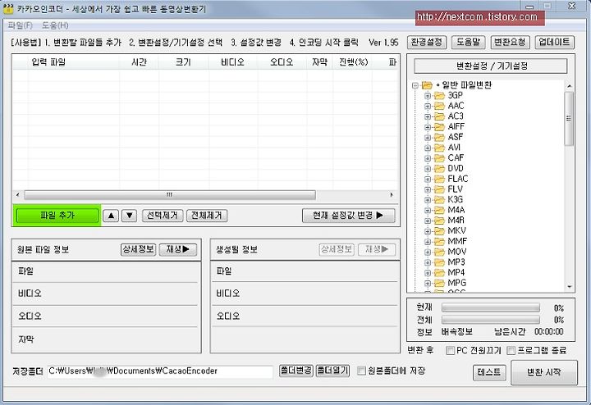Viewport: 591px width, 405px height.
Task: Click the 전체 progress bar
Action: click(x=490, y=320)
